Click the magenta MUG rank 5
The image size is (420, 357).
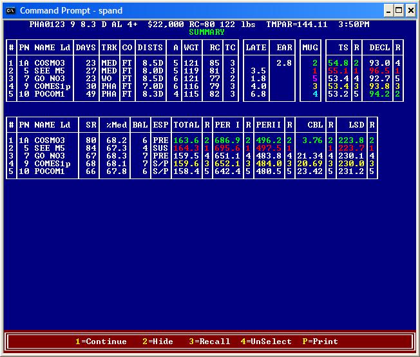(x=315, y=79)
